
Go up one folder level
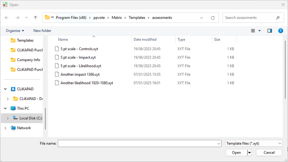coord(36,18)
